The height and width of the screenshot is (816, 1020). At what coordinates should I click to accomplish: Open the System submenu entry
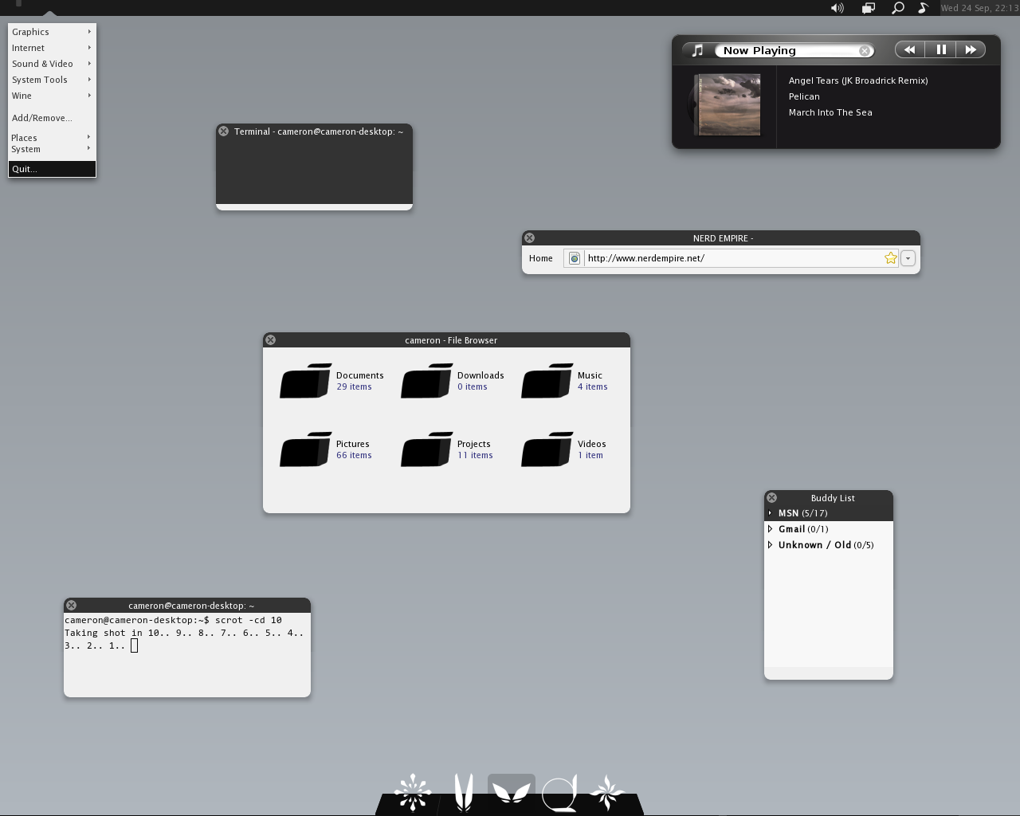pos(52,149)
